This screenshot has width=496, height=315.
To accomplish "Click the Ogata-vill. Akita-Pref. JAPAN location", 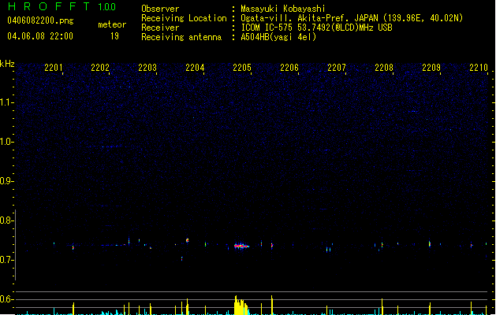I will click(352, 18).
